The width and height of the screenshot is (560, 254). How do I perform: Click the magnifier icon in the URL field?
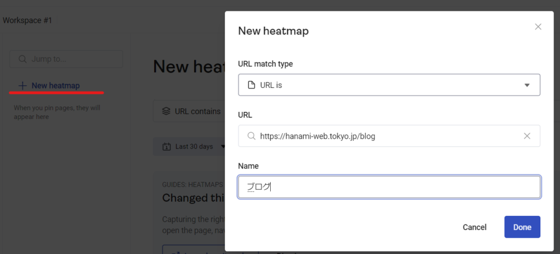coord(251,136)
